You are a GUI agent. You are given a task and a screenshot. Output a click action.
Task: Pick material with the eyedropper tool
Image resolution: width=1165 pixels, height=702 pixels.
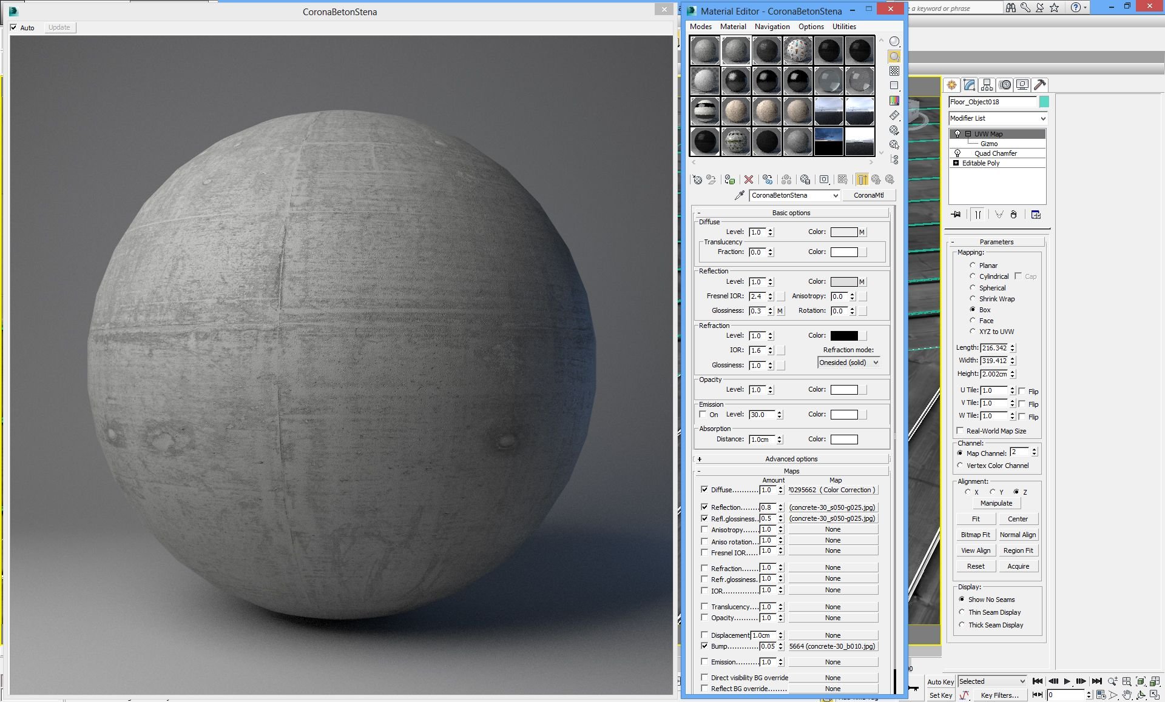[739, 195]
